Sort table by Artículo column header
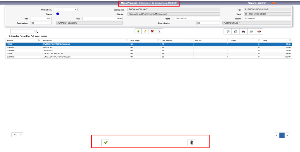Viewport: 300px width, 152px height. coord(23,40)
